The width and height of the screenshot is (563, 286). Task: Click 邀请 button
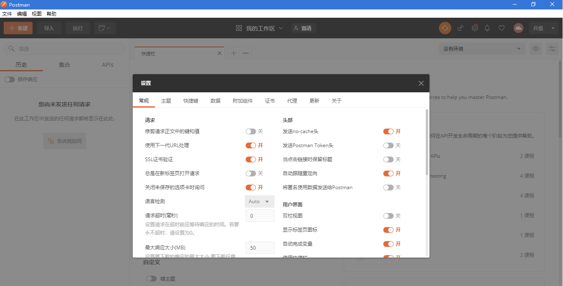[303, 28]
